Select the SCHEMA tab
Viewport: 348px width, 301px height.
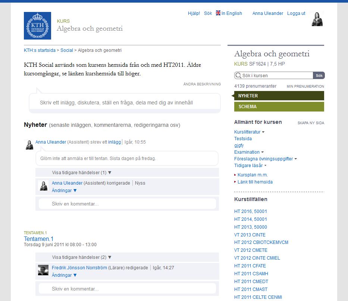[x=279, y=107]
